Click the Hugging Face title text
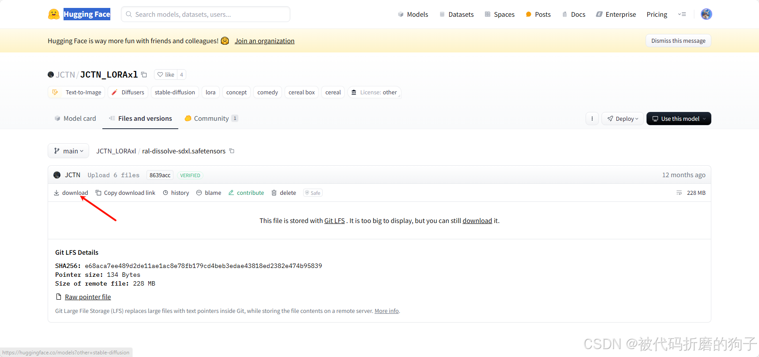 coord(87,14)
